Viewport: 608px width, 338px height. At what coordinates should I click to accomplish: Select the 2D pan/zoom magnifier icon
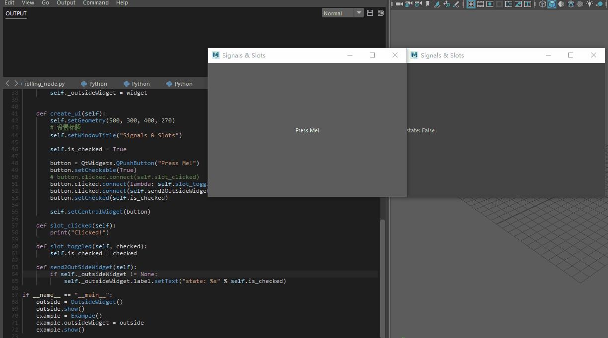[x=448, y=4]
